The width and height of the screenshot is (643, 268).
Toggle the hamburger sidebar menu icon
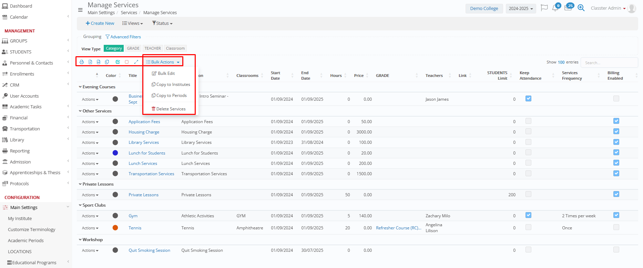point(80,10)
